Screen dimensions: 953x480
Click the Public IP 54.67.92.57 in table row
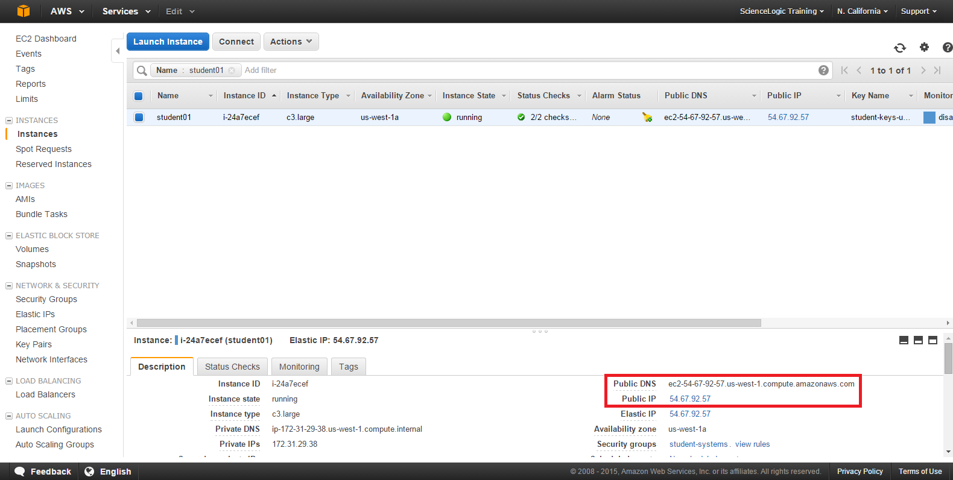(x=788, y=117)
